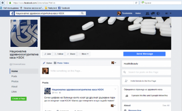Open Tsvetomira's profile from the top bar

coord(124,13)
